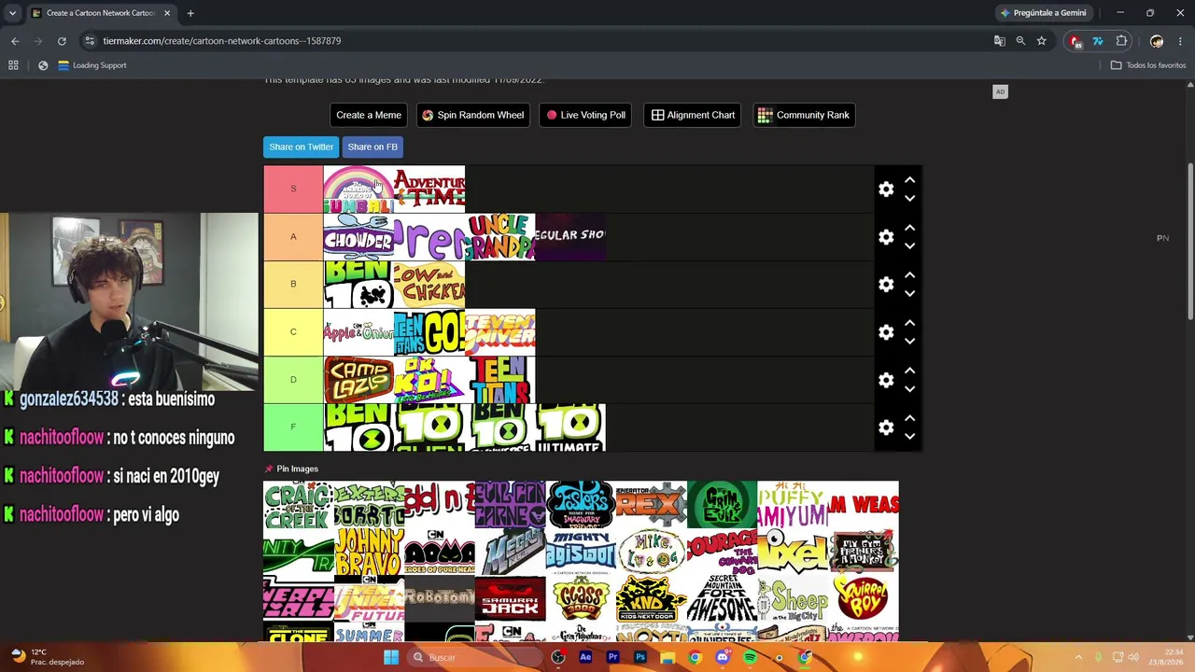This screenshot has height=672, width=1195.
Task: Open settings gear for B tier row
Action: click(886, 285)
